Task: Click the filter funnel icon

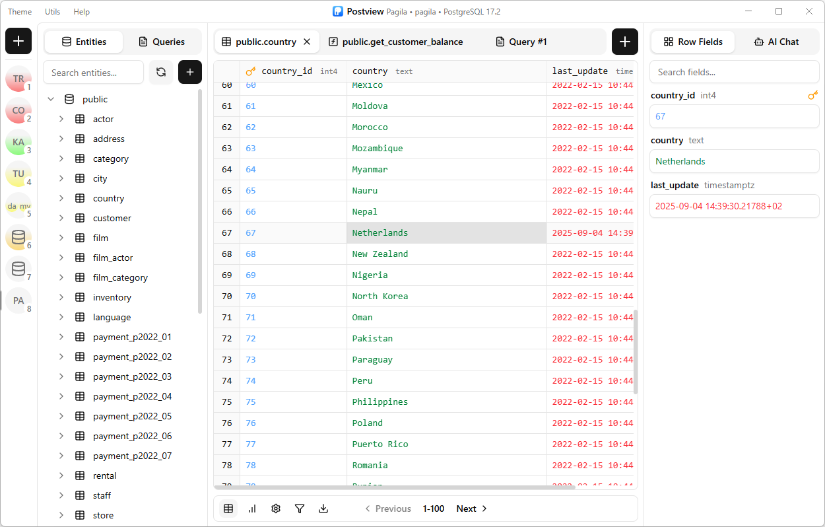Action: click(300, 509)
